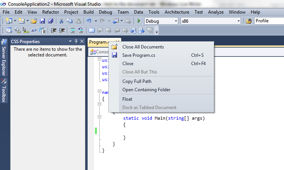Click the Open File folder icon
The image size is (284, 170).
coord(34,21)
